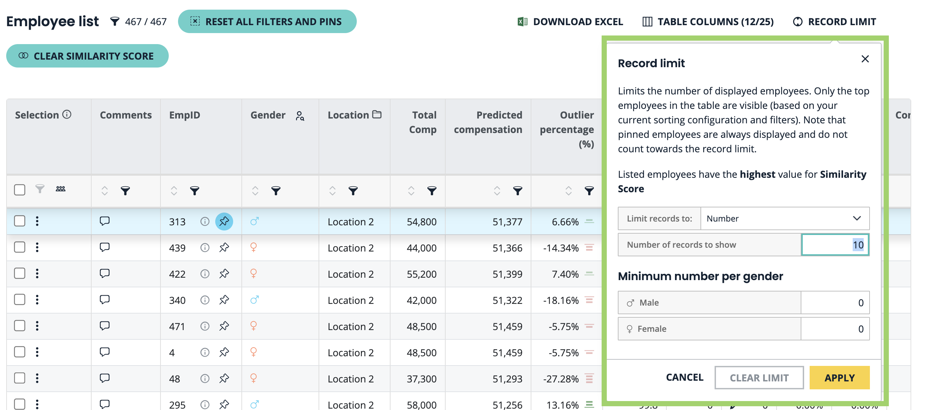The height and width of the screenshot is (410, 925).
Task: Sort by EmpID column arrows
Action: (174, 191)
